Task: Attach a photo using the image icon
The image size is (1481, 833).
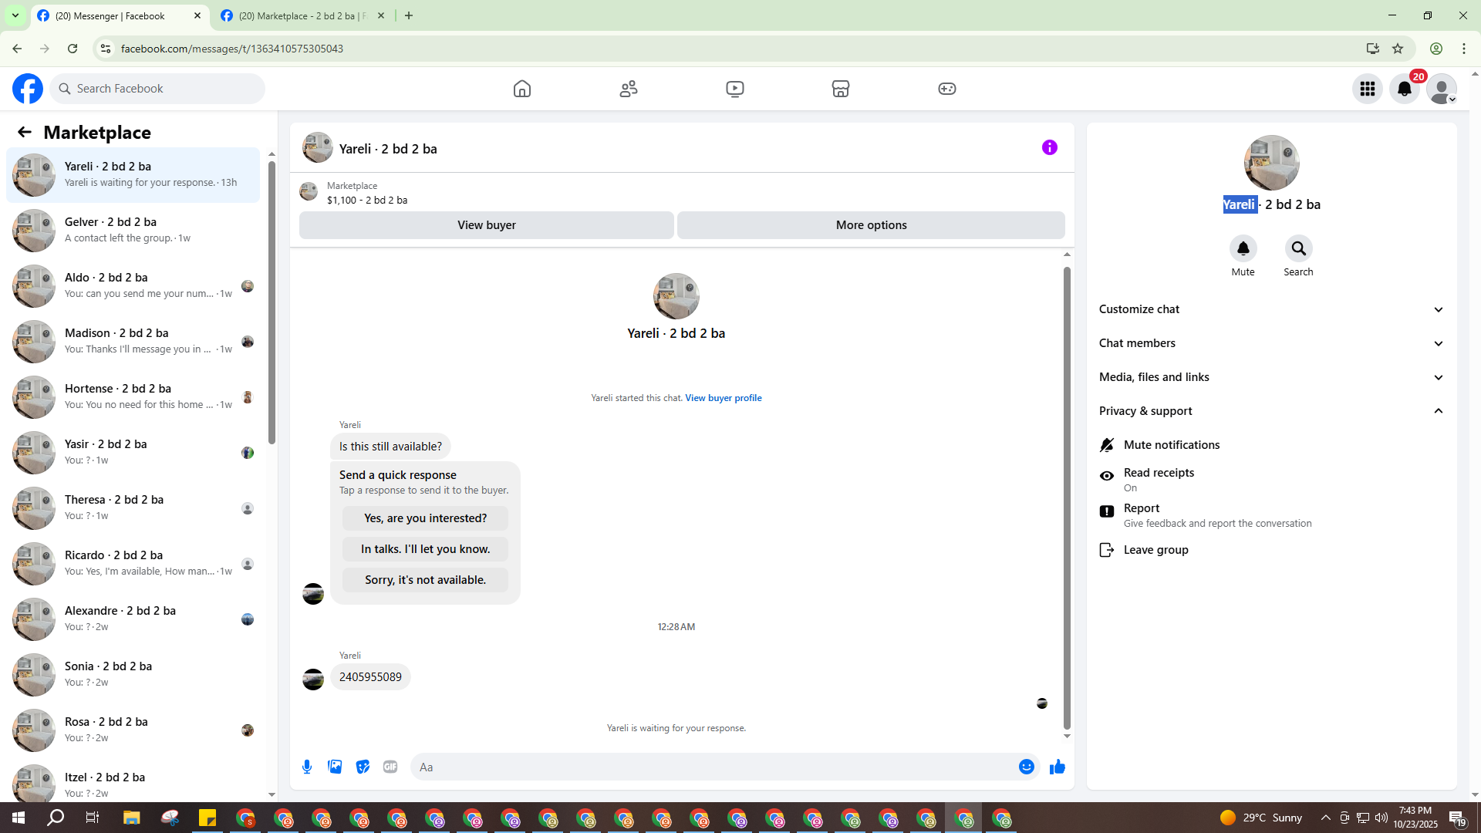Action: tap(335, 767)
